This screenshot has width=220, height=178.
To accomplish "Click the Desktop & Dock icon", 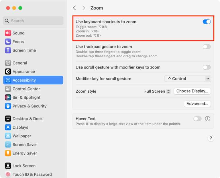I will [8, 119].
